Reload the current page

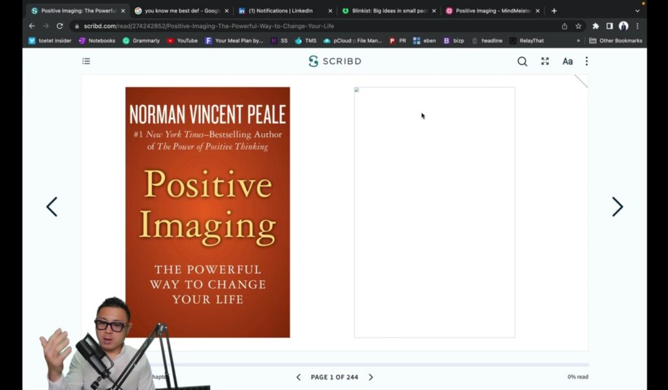59,26
